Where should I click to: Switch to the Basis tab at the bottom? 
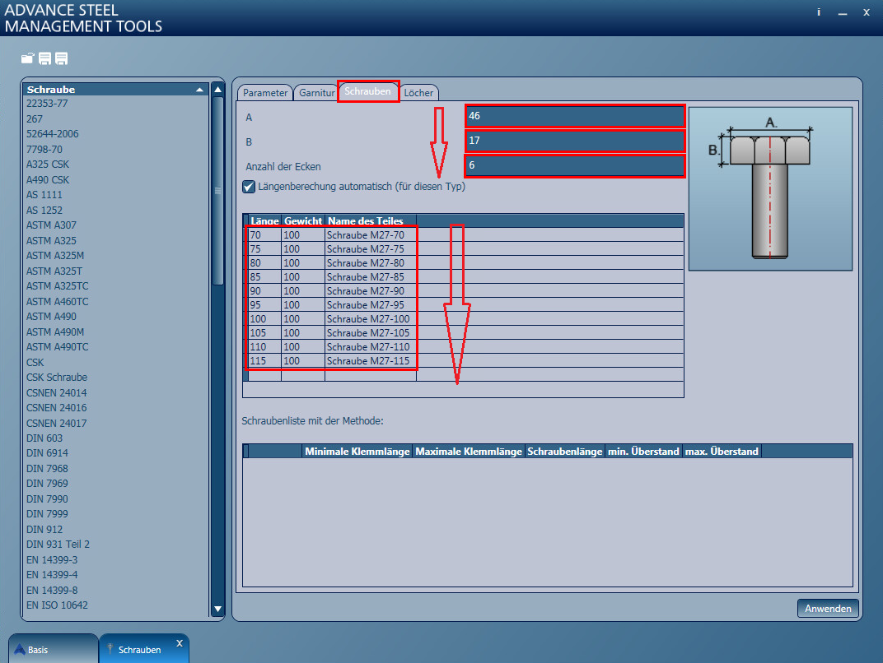[x=54, y=649]
